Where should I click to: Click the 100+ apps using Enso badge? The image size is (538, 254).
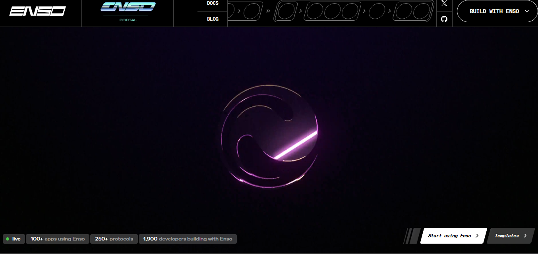pos(58,239)
